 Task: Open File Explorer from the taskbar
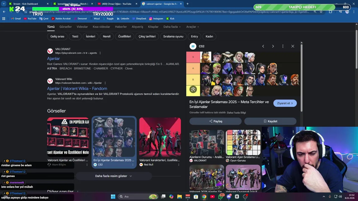click(x=180, y=197)
